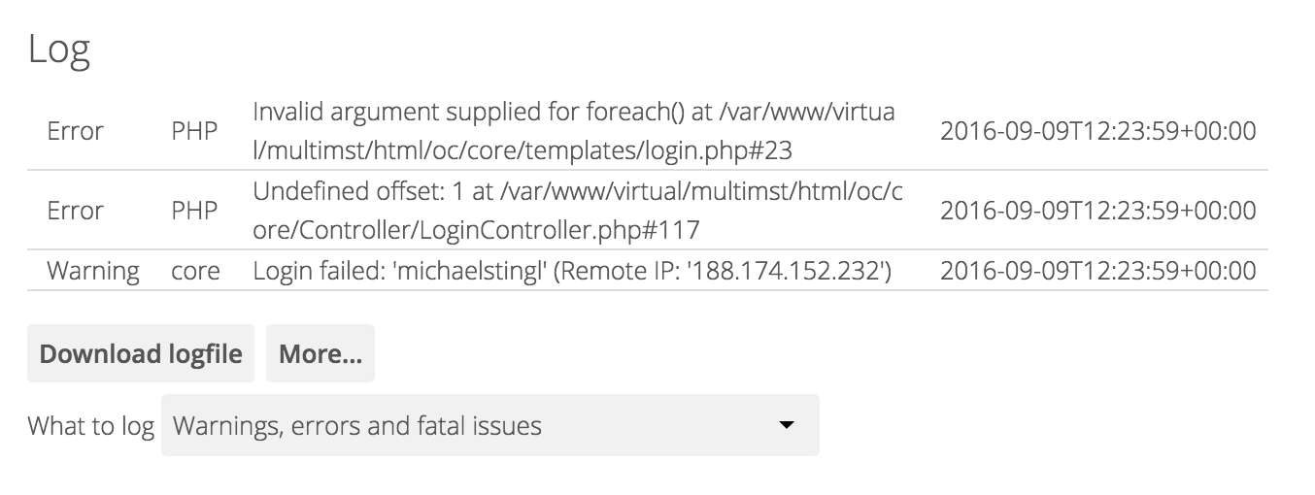Click the Login failed log message
Viewport: 1315px width, 495px height.
[x=572, y=271]
